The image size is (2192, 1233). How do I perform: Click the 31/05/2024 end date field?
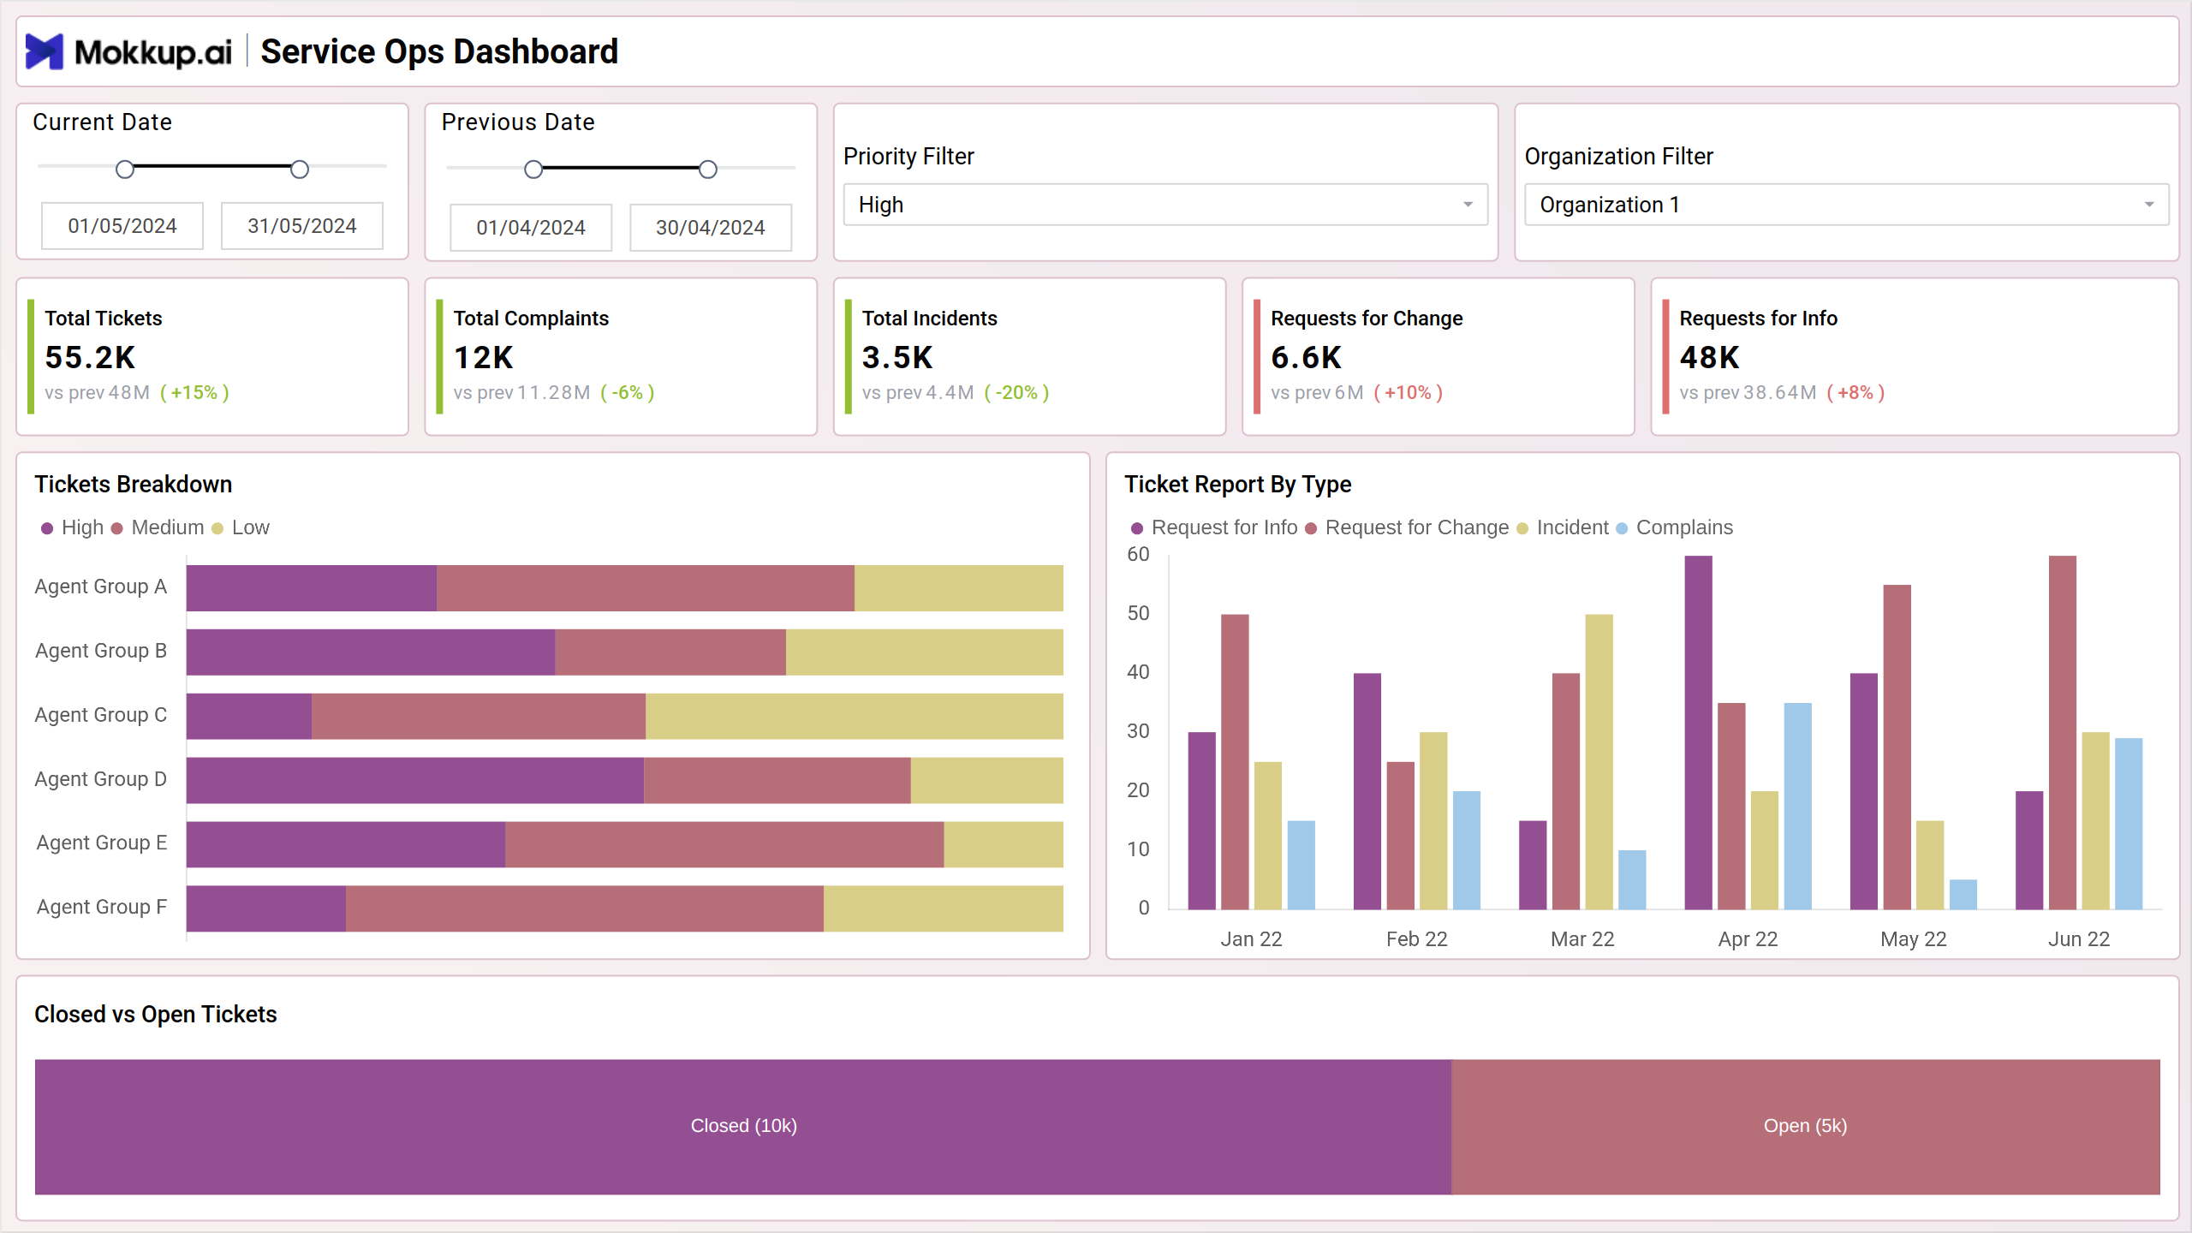302,226
